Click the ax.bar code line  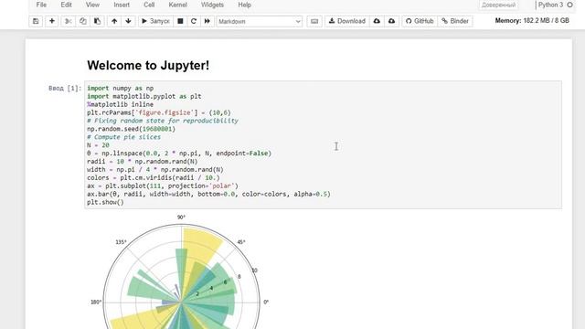pos(208,194)
